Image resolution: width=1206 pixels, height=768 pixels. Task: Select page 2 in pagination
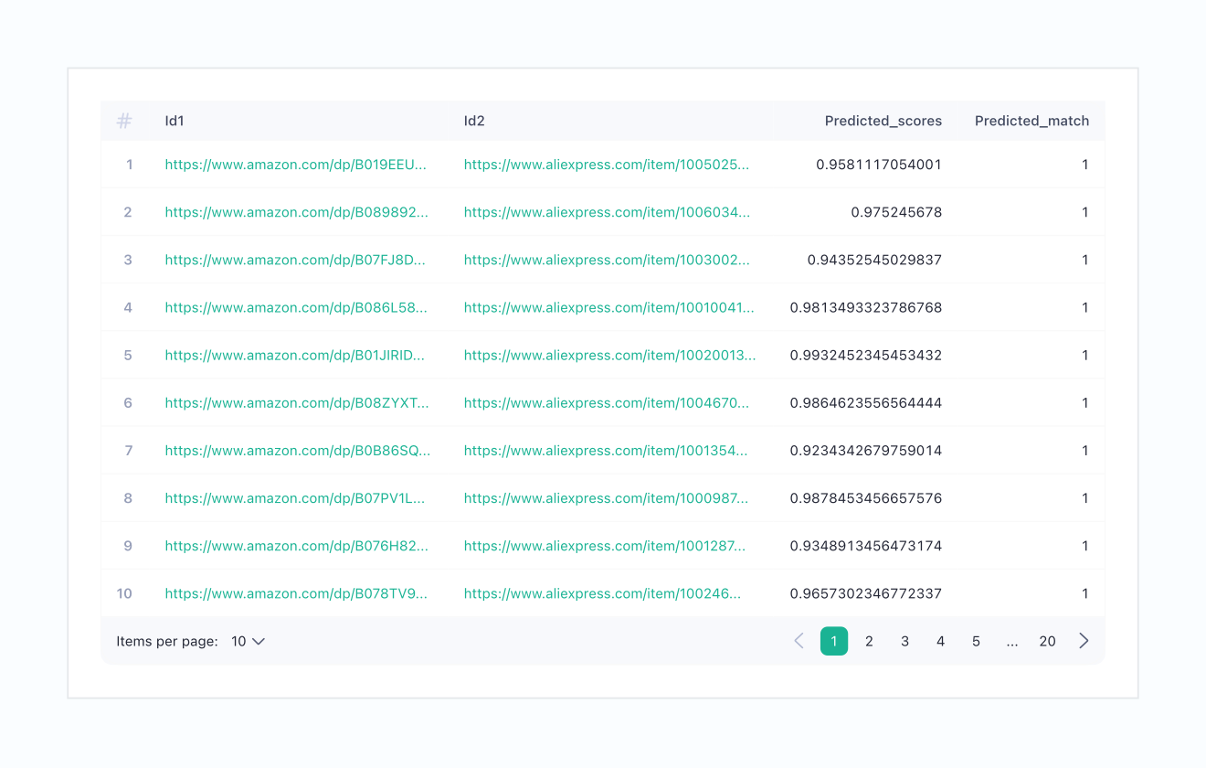tap(869, 641)
